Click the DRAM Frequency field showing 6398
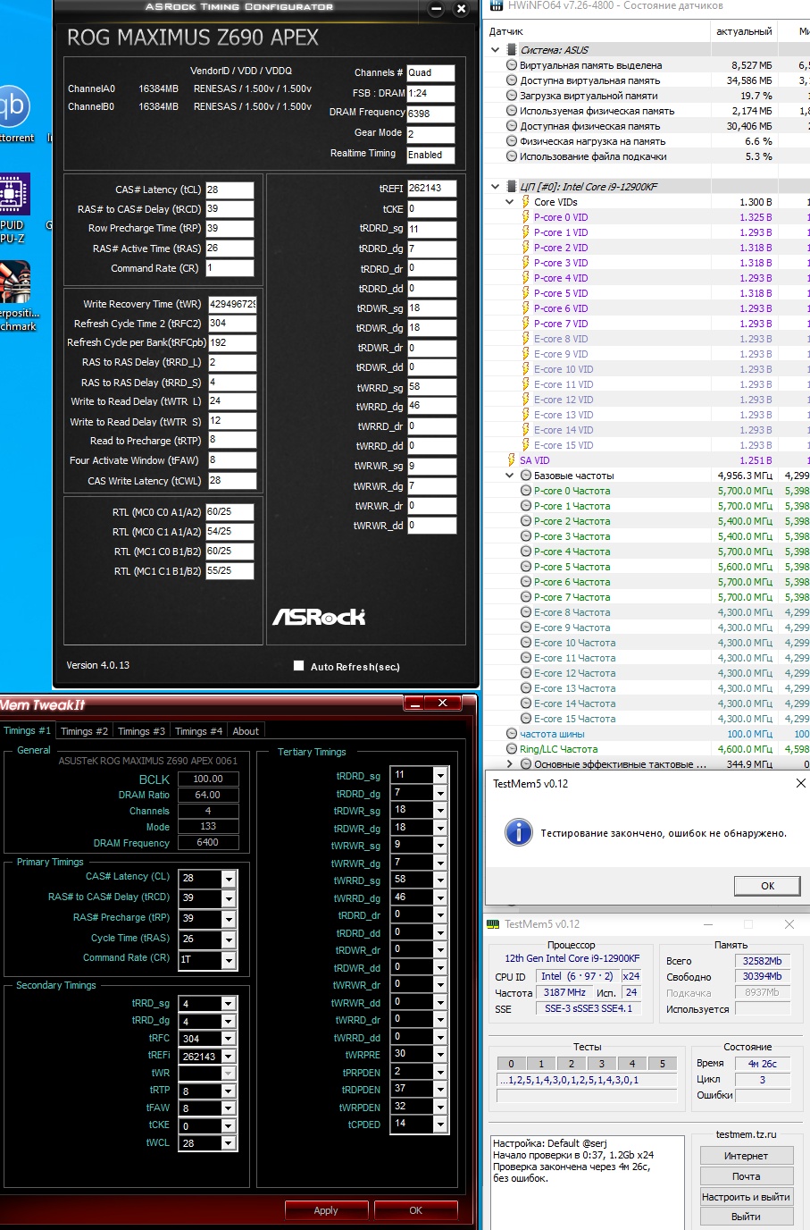810x1230 pixels. [430, 114]
